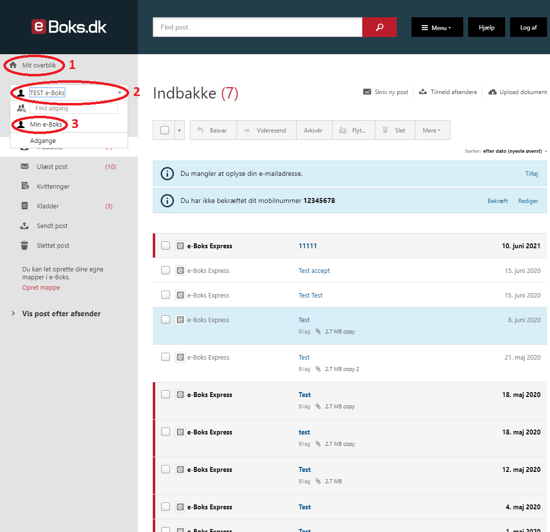This screenshot has height=532, width=550.
Task: Click Tilføj to add e-mail address
Action: point(531,173)
